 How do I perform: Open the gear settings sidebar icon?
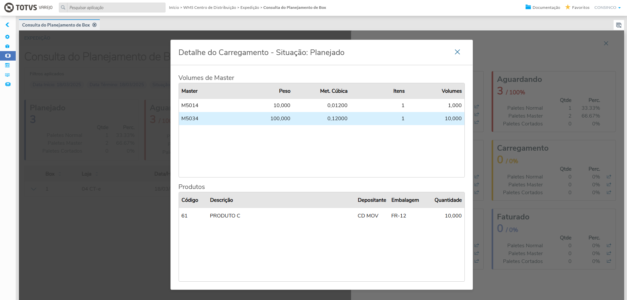8,37
